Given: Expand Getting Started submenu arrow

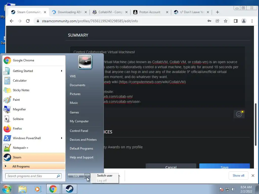Looking at the screenshot, I should 62,71.
